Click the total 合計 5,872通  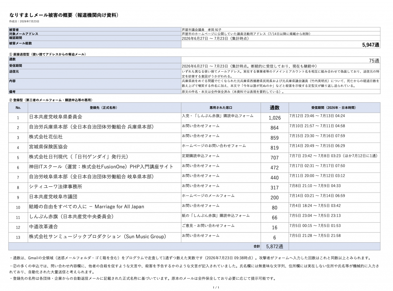(x=274, y=247)
